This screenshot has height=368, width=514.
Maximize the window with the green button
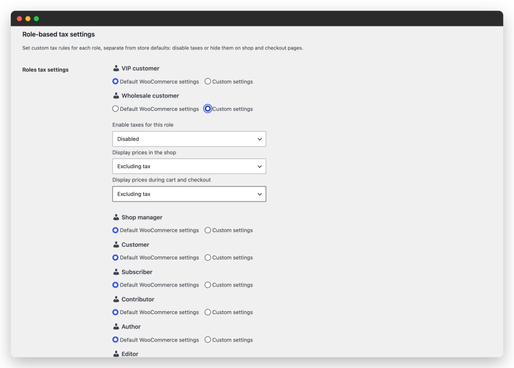point(36,19)
